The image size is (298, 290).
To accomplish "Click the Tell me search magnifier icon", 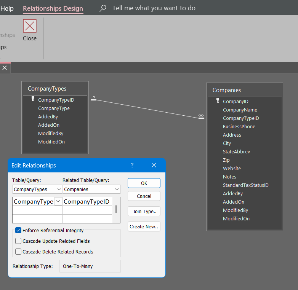I will [x=103, y=8].
